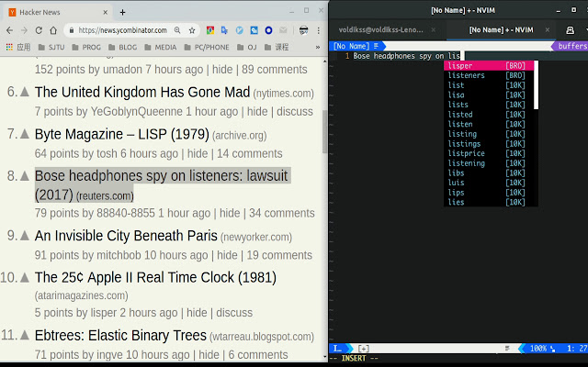Upvote the Byte Magazine LISP story
The height and width of the screenshot is (367, 588).
[25, 134]
